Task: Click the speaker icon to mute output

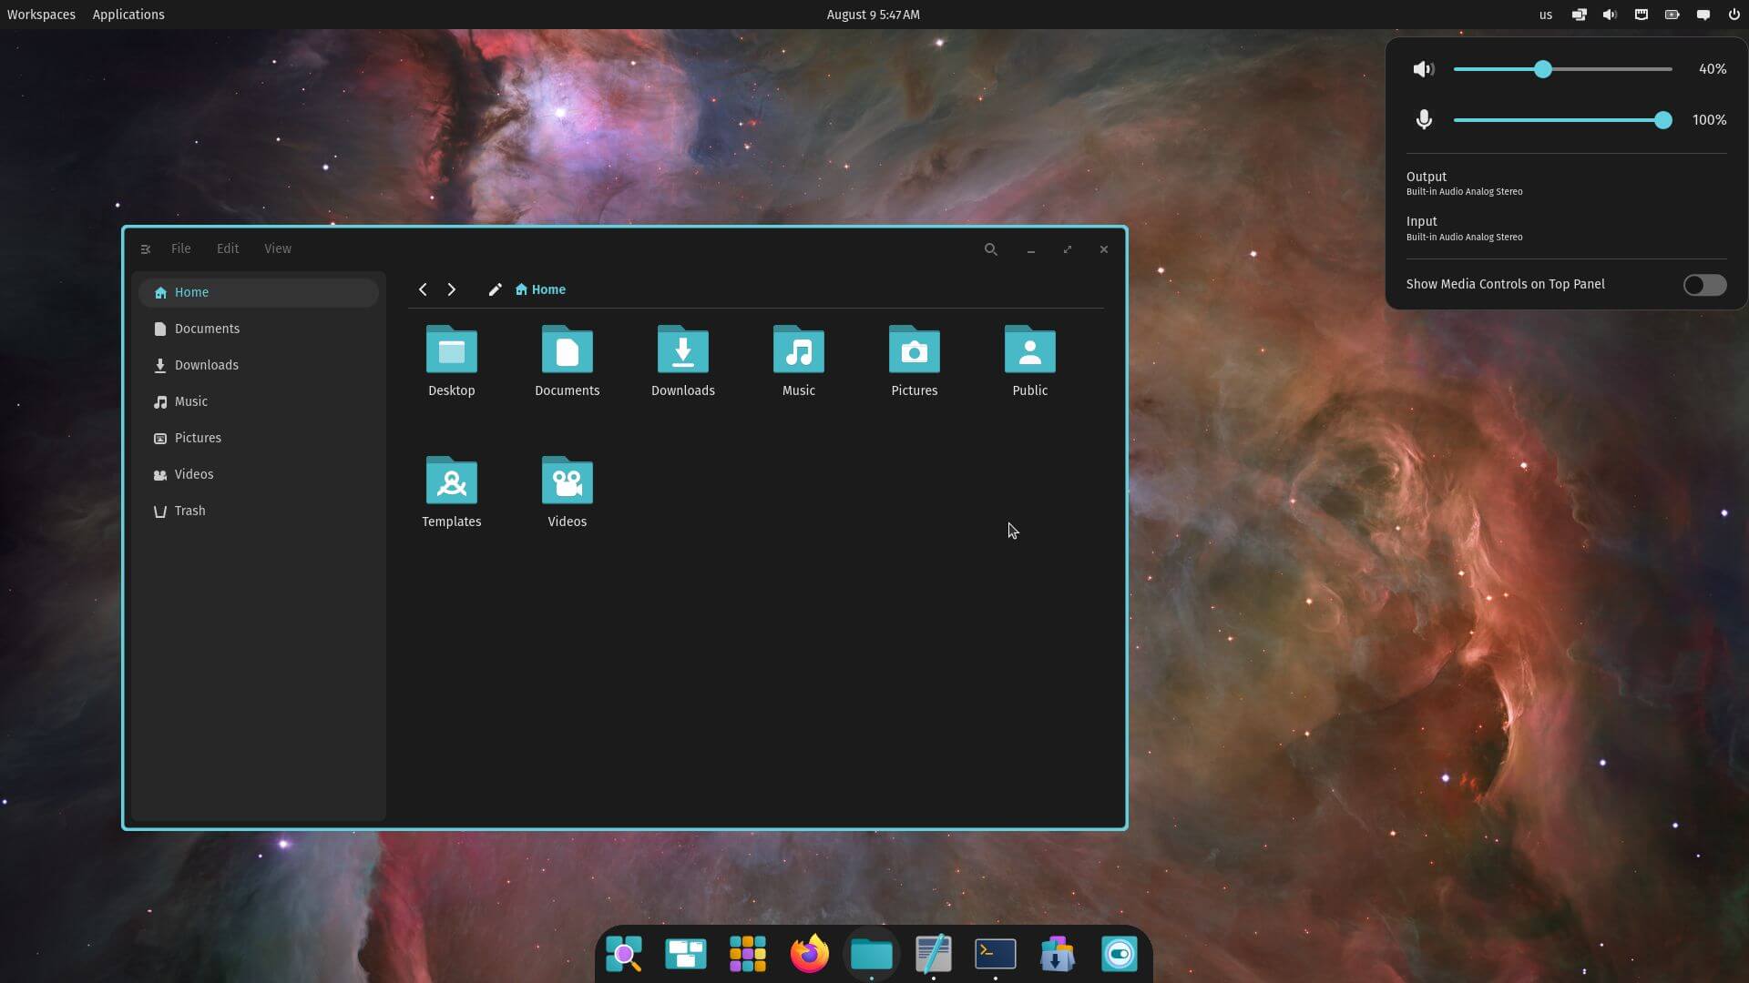Action: click(1424, 68)
